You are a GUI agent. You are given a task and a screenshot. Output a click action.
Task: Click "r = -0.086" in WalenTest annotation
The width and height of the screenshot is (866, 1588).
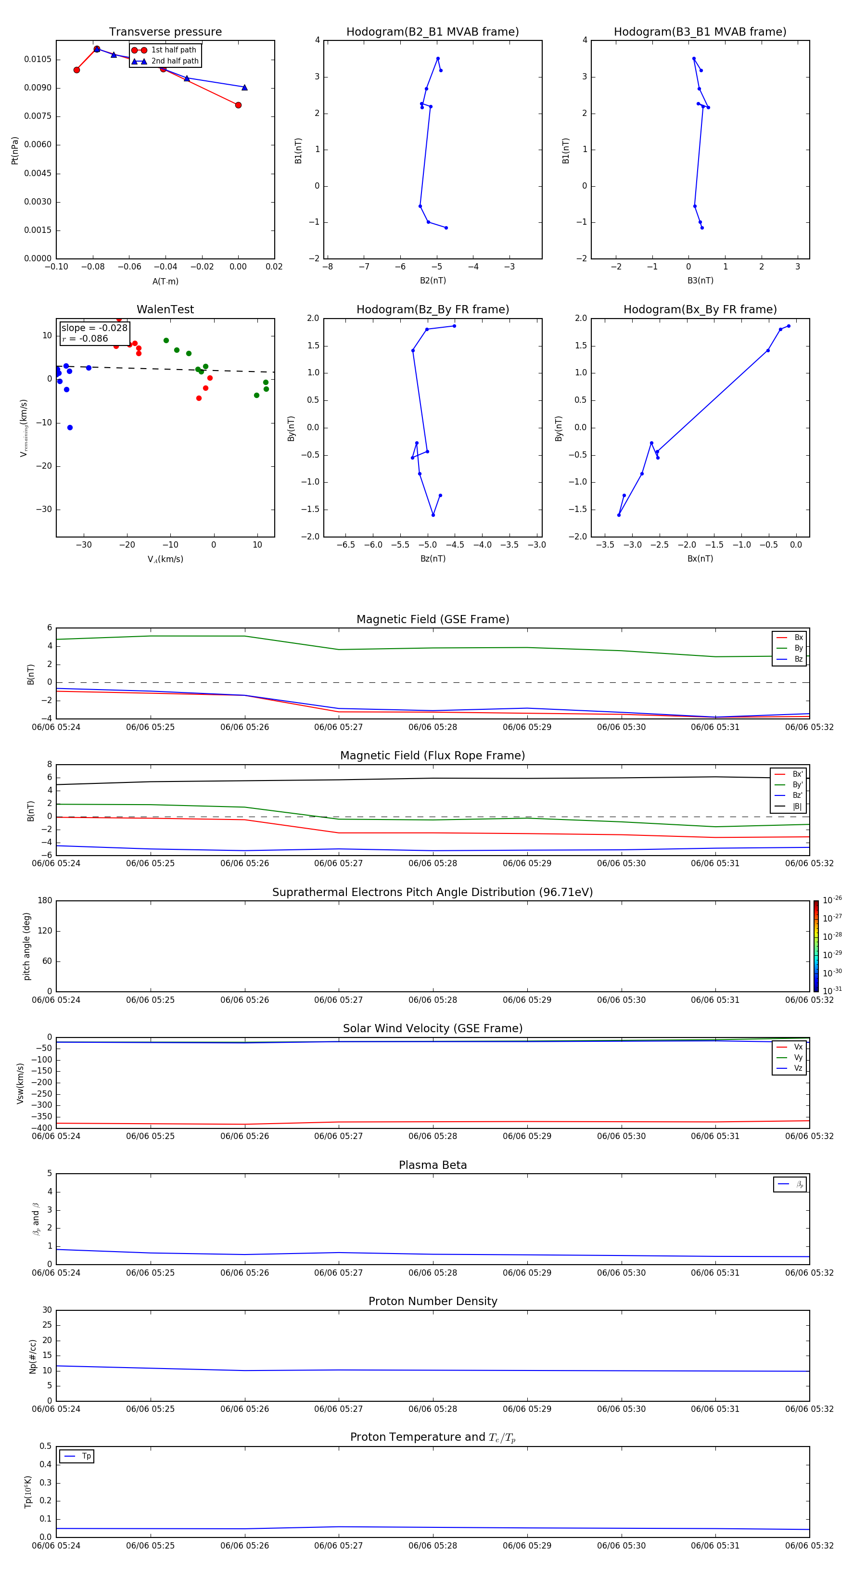click(x=85, y=338)
